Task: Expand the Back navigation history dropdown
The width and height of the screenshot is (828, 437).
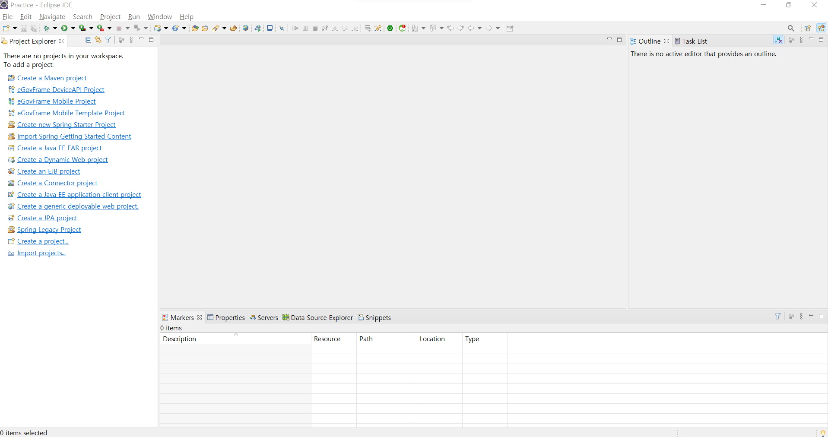Action: pyautogui.click(x=479, y=28)
